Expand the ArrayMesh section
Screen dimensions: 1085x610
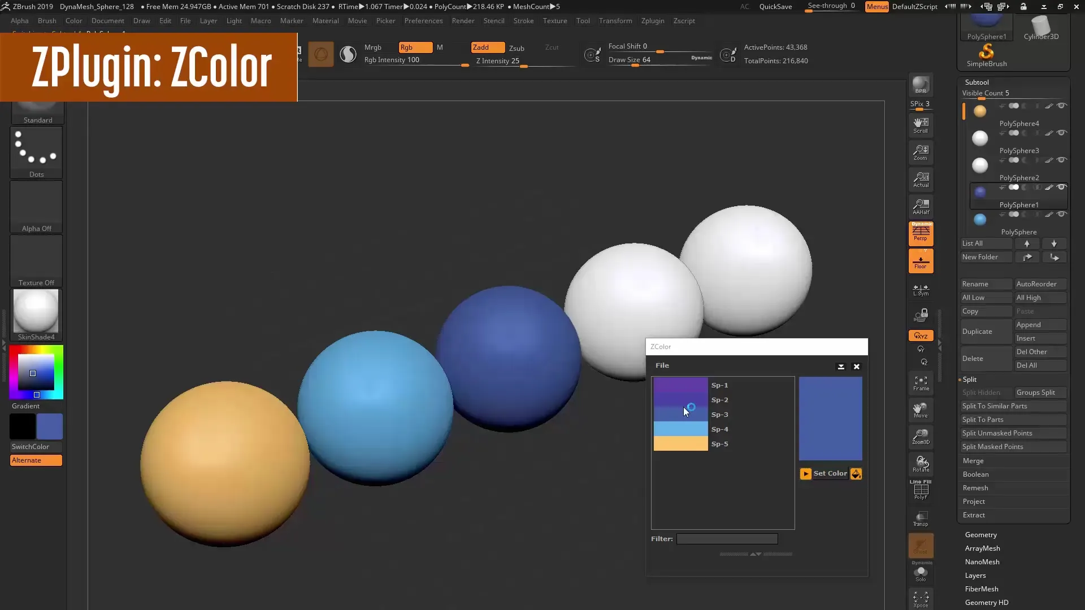[982, 548]
